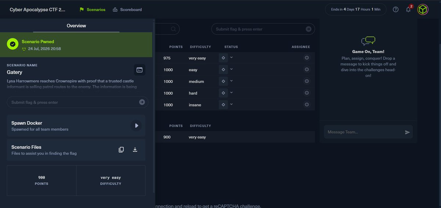Image resolution: width=441 pixels, height=208 pixels.
Task: Click the Spawn Docker card
Action: click(x=76, y=126)
